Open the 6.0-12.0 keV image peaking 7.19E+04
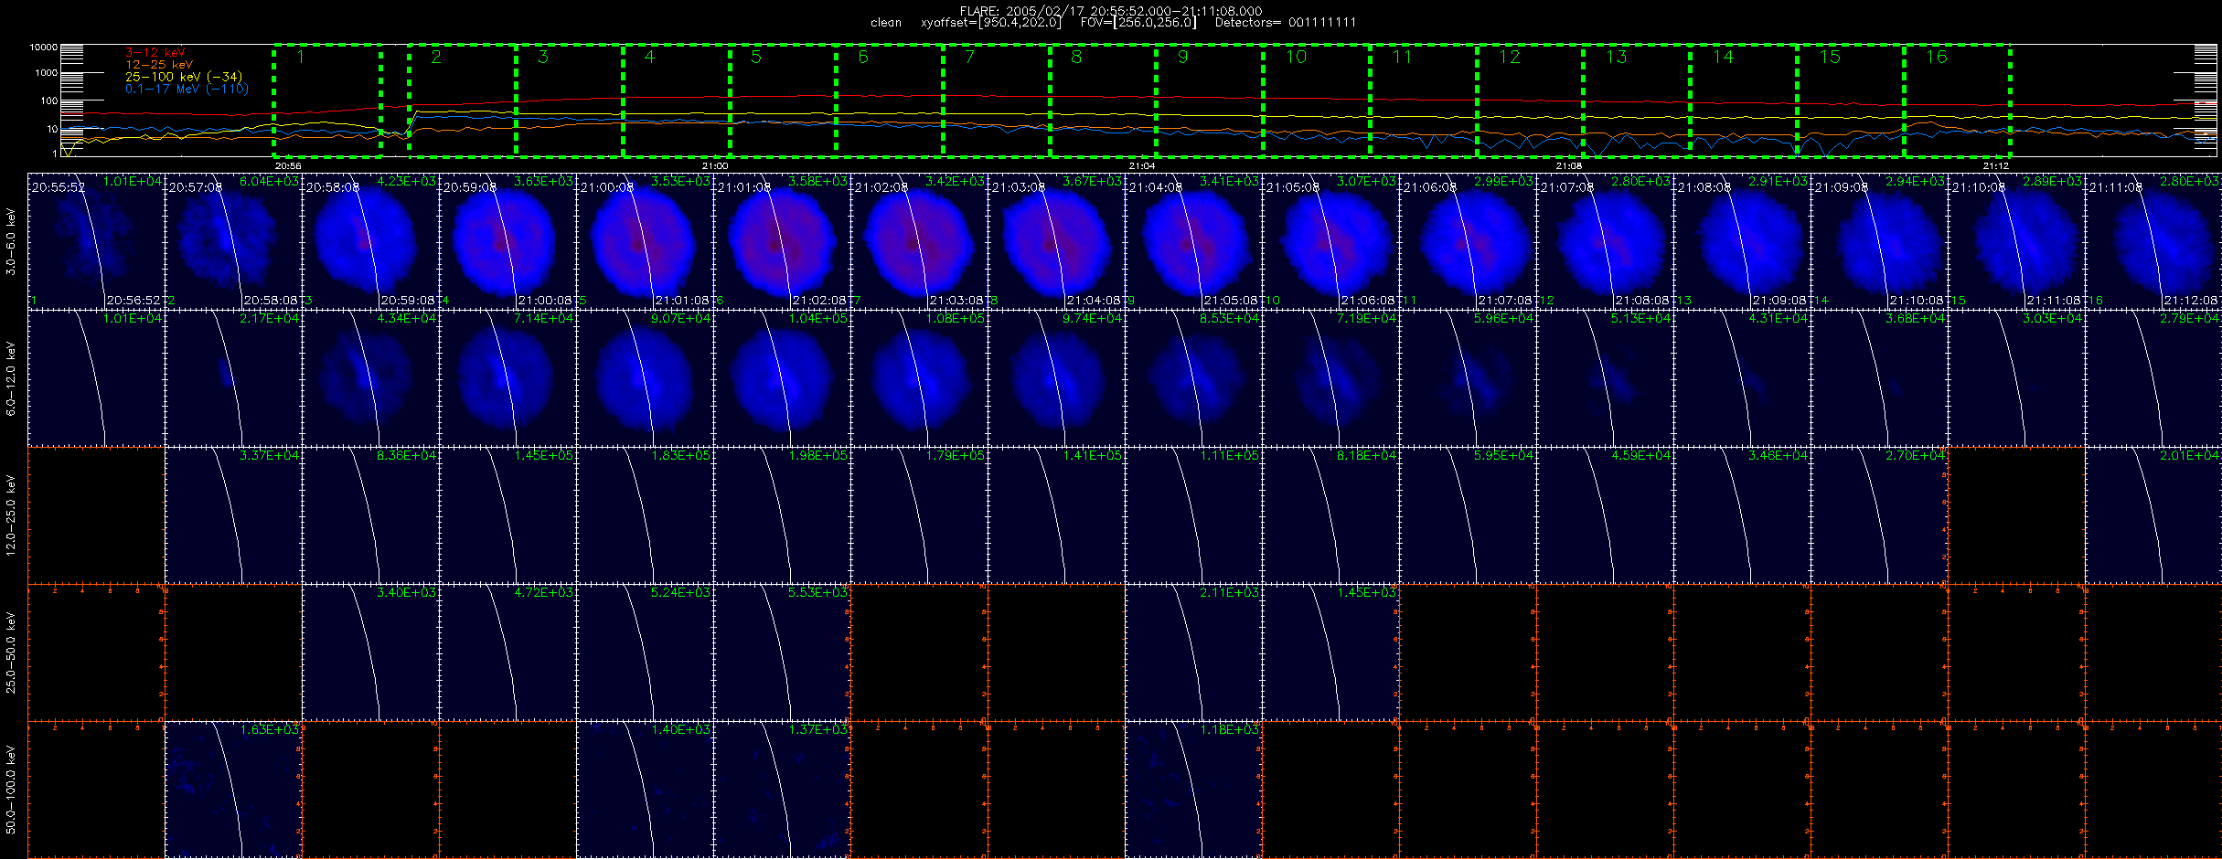This screenshot has width=2222, height=859. (x=1330, y=378)
